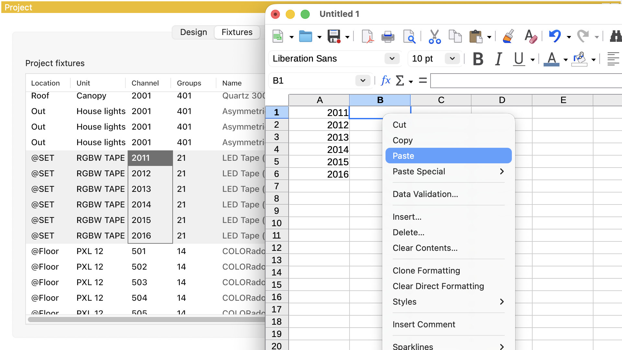This screenshot has height=350, width=622.
Task: Toggle Italic formatting
Action: (x=499, y=59)
